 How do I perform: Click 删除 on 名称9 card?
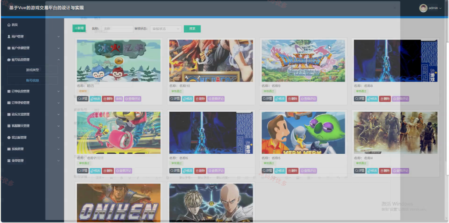click(292, 99)
